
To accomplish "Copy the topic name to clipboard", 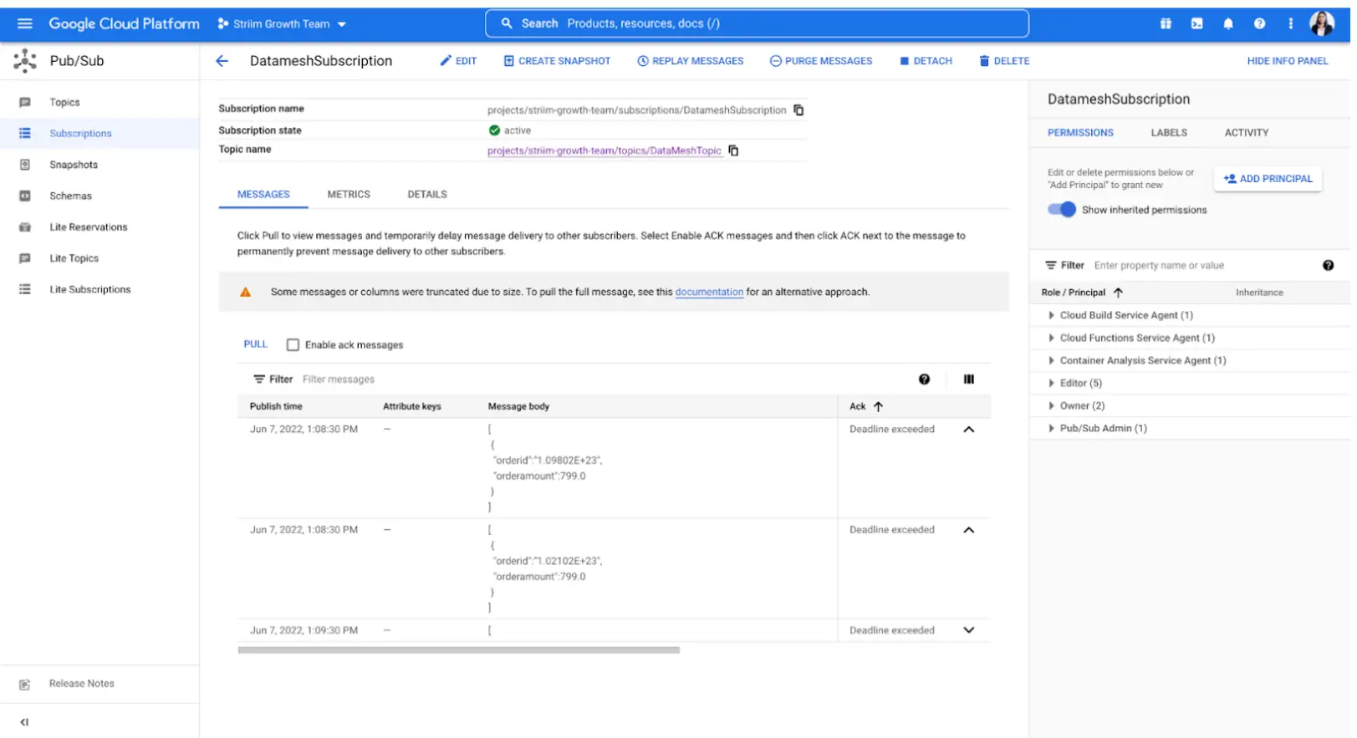I will pyautogui.click(x=733, y=150).
